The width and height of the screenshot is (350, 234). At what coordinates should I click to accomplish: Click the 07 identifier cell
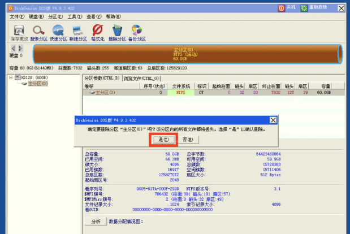tap(201, 92)
